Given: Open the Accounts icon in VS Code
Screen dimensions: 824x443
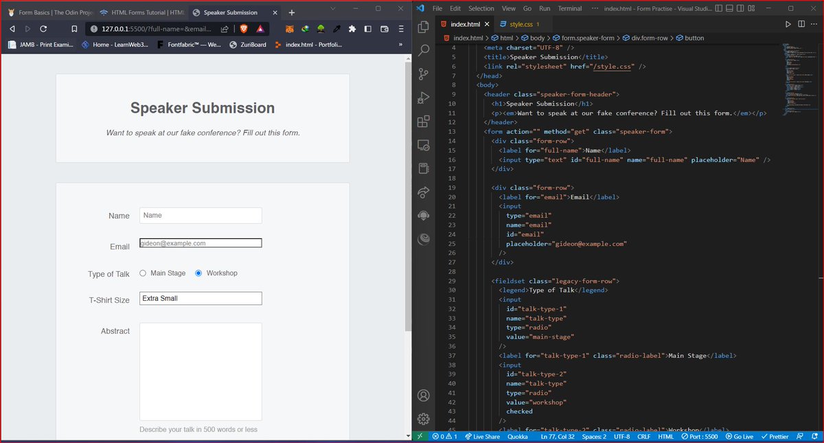Looking at the screenshot, I should (x=424, y=396).
